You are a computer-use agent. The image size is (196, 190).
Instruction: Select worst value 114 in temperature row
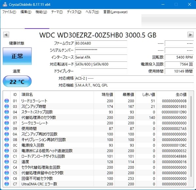[x=131, y=162]
